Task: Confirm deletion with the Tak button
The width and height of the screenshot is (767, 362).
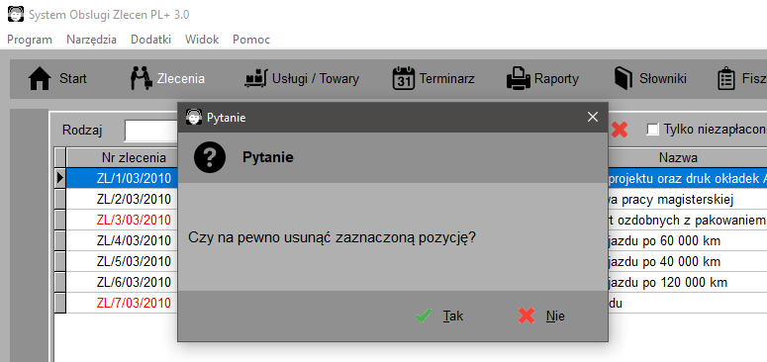Action: click(x=439, y=317)
